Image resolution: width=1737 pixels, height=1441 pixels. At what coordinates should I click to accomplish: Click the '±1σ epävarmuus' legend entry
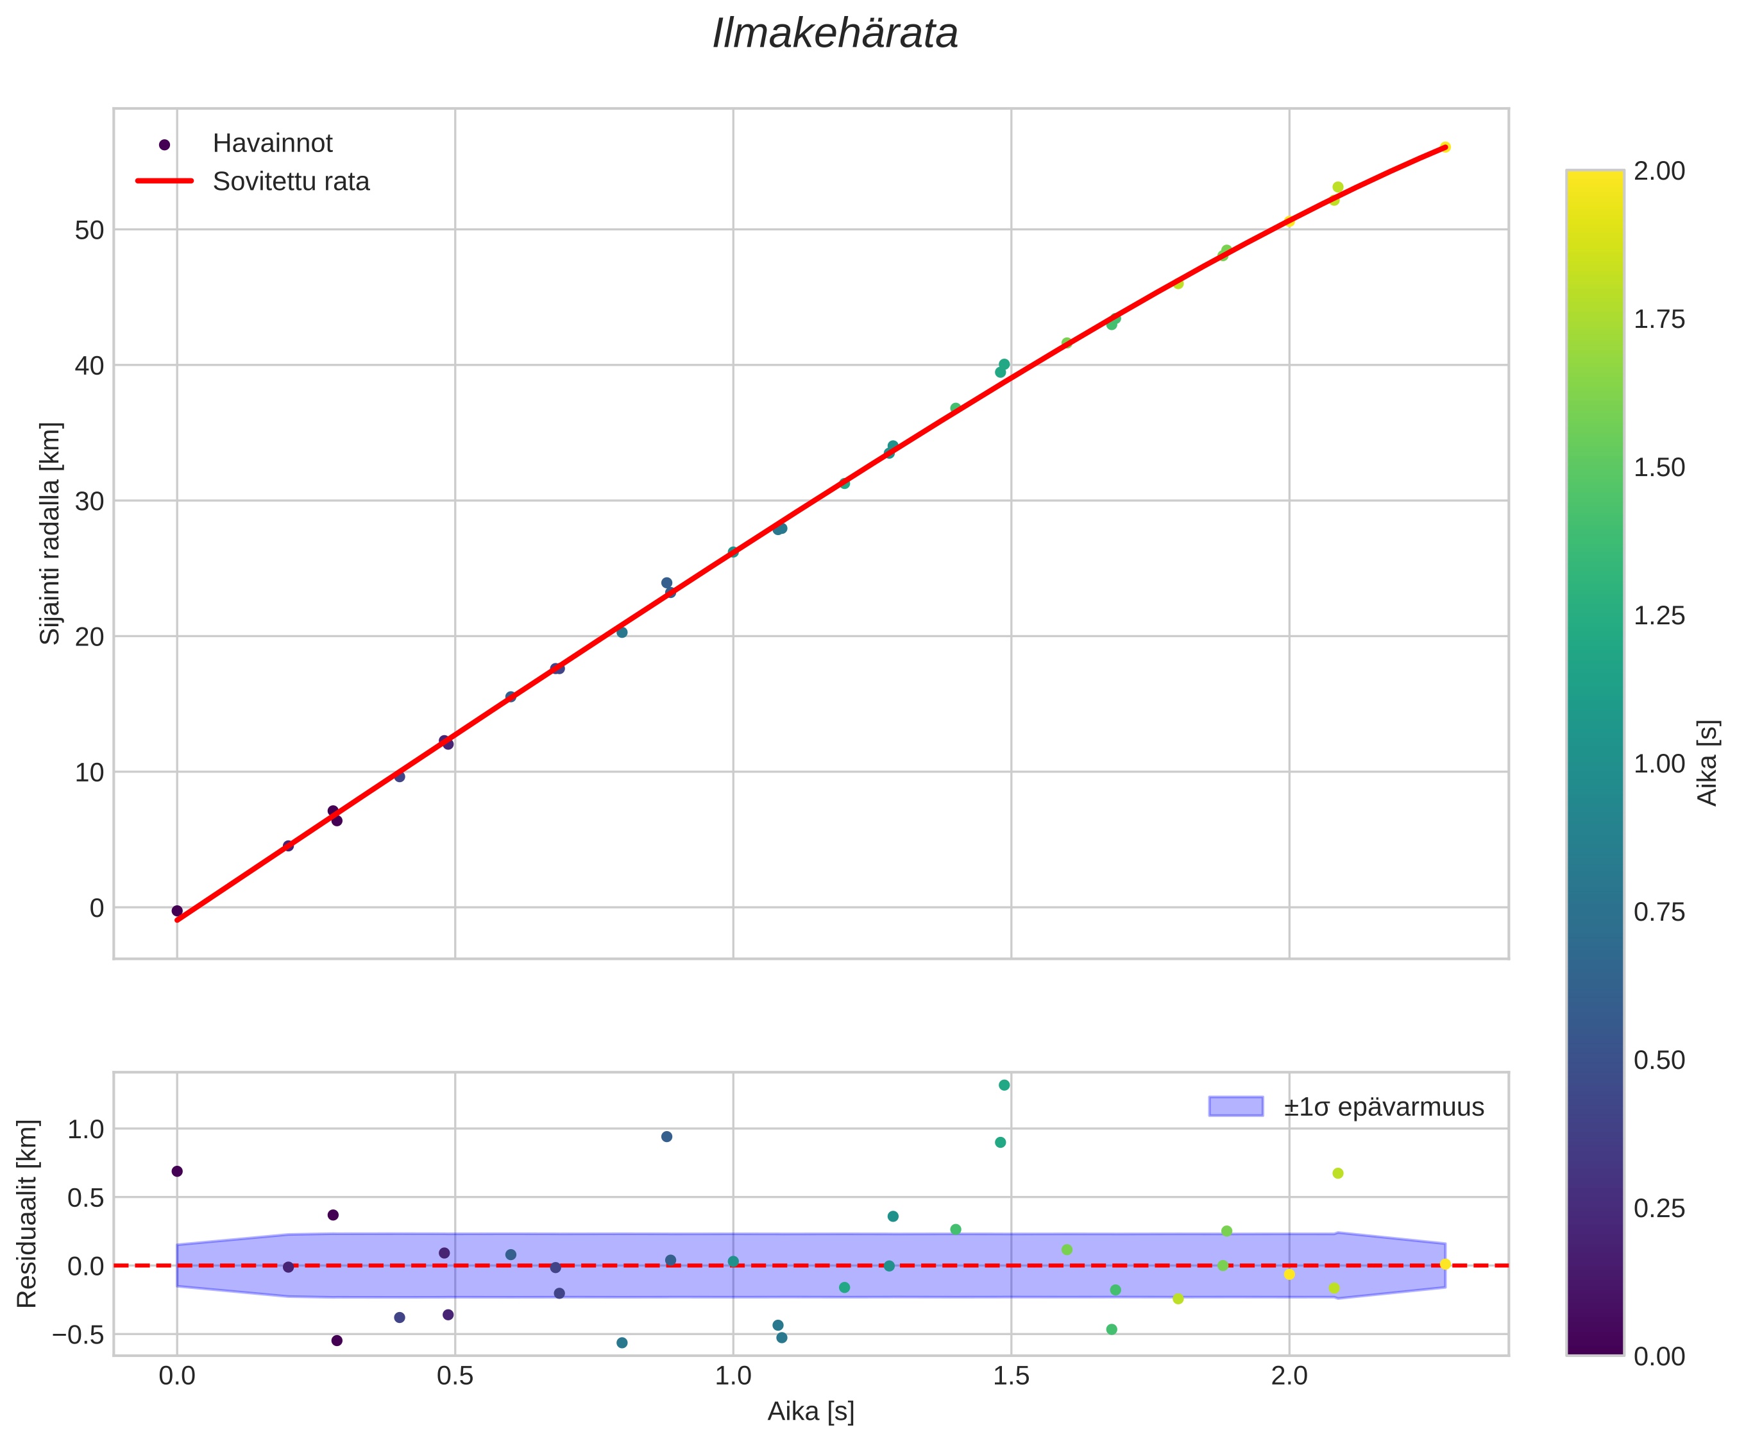tap(1384, 1107)
